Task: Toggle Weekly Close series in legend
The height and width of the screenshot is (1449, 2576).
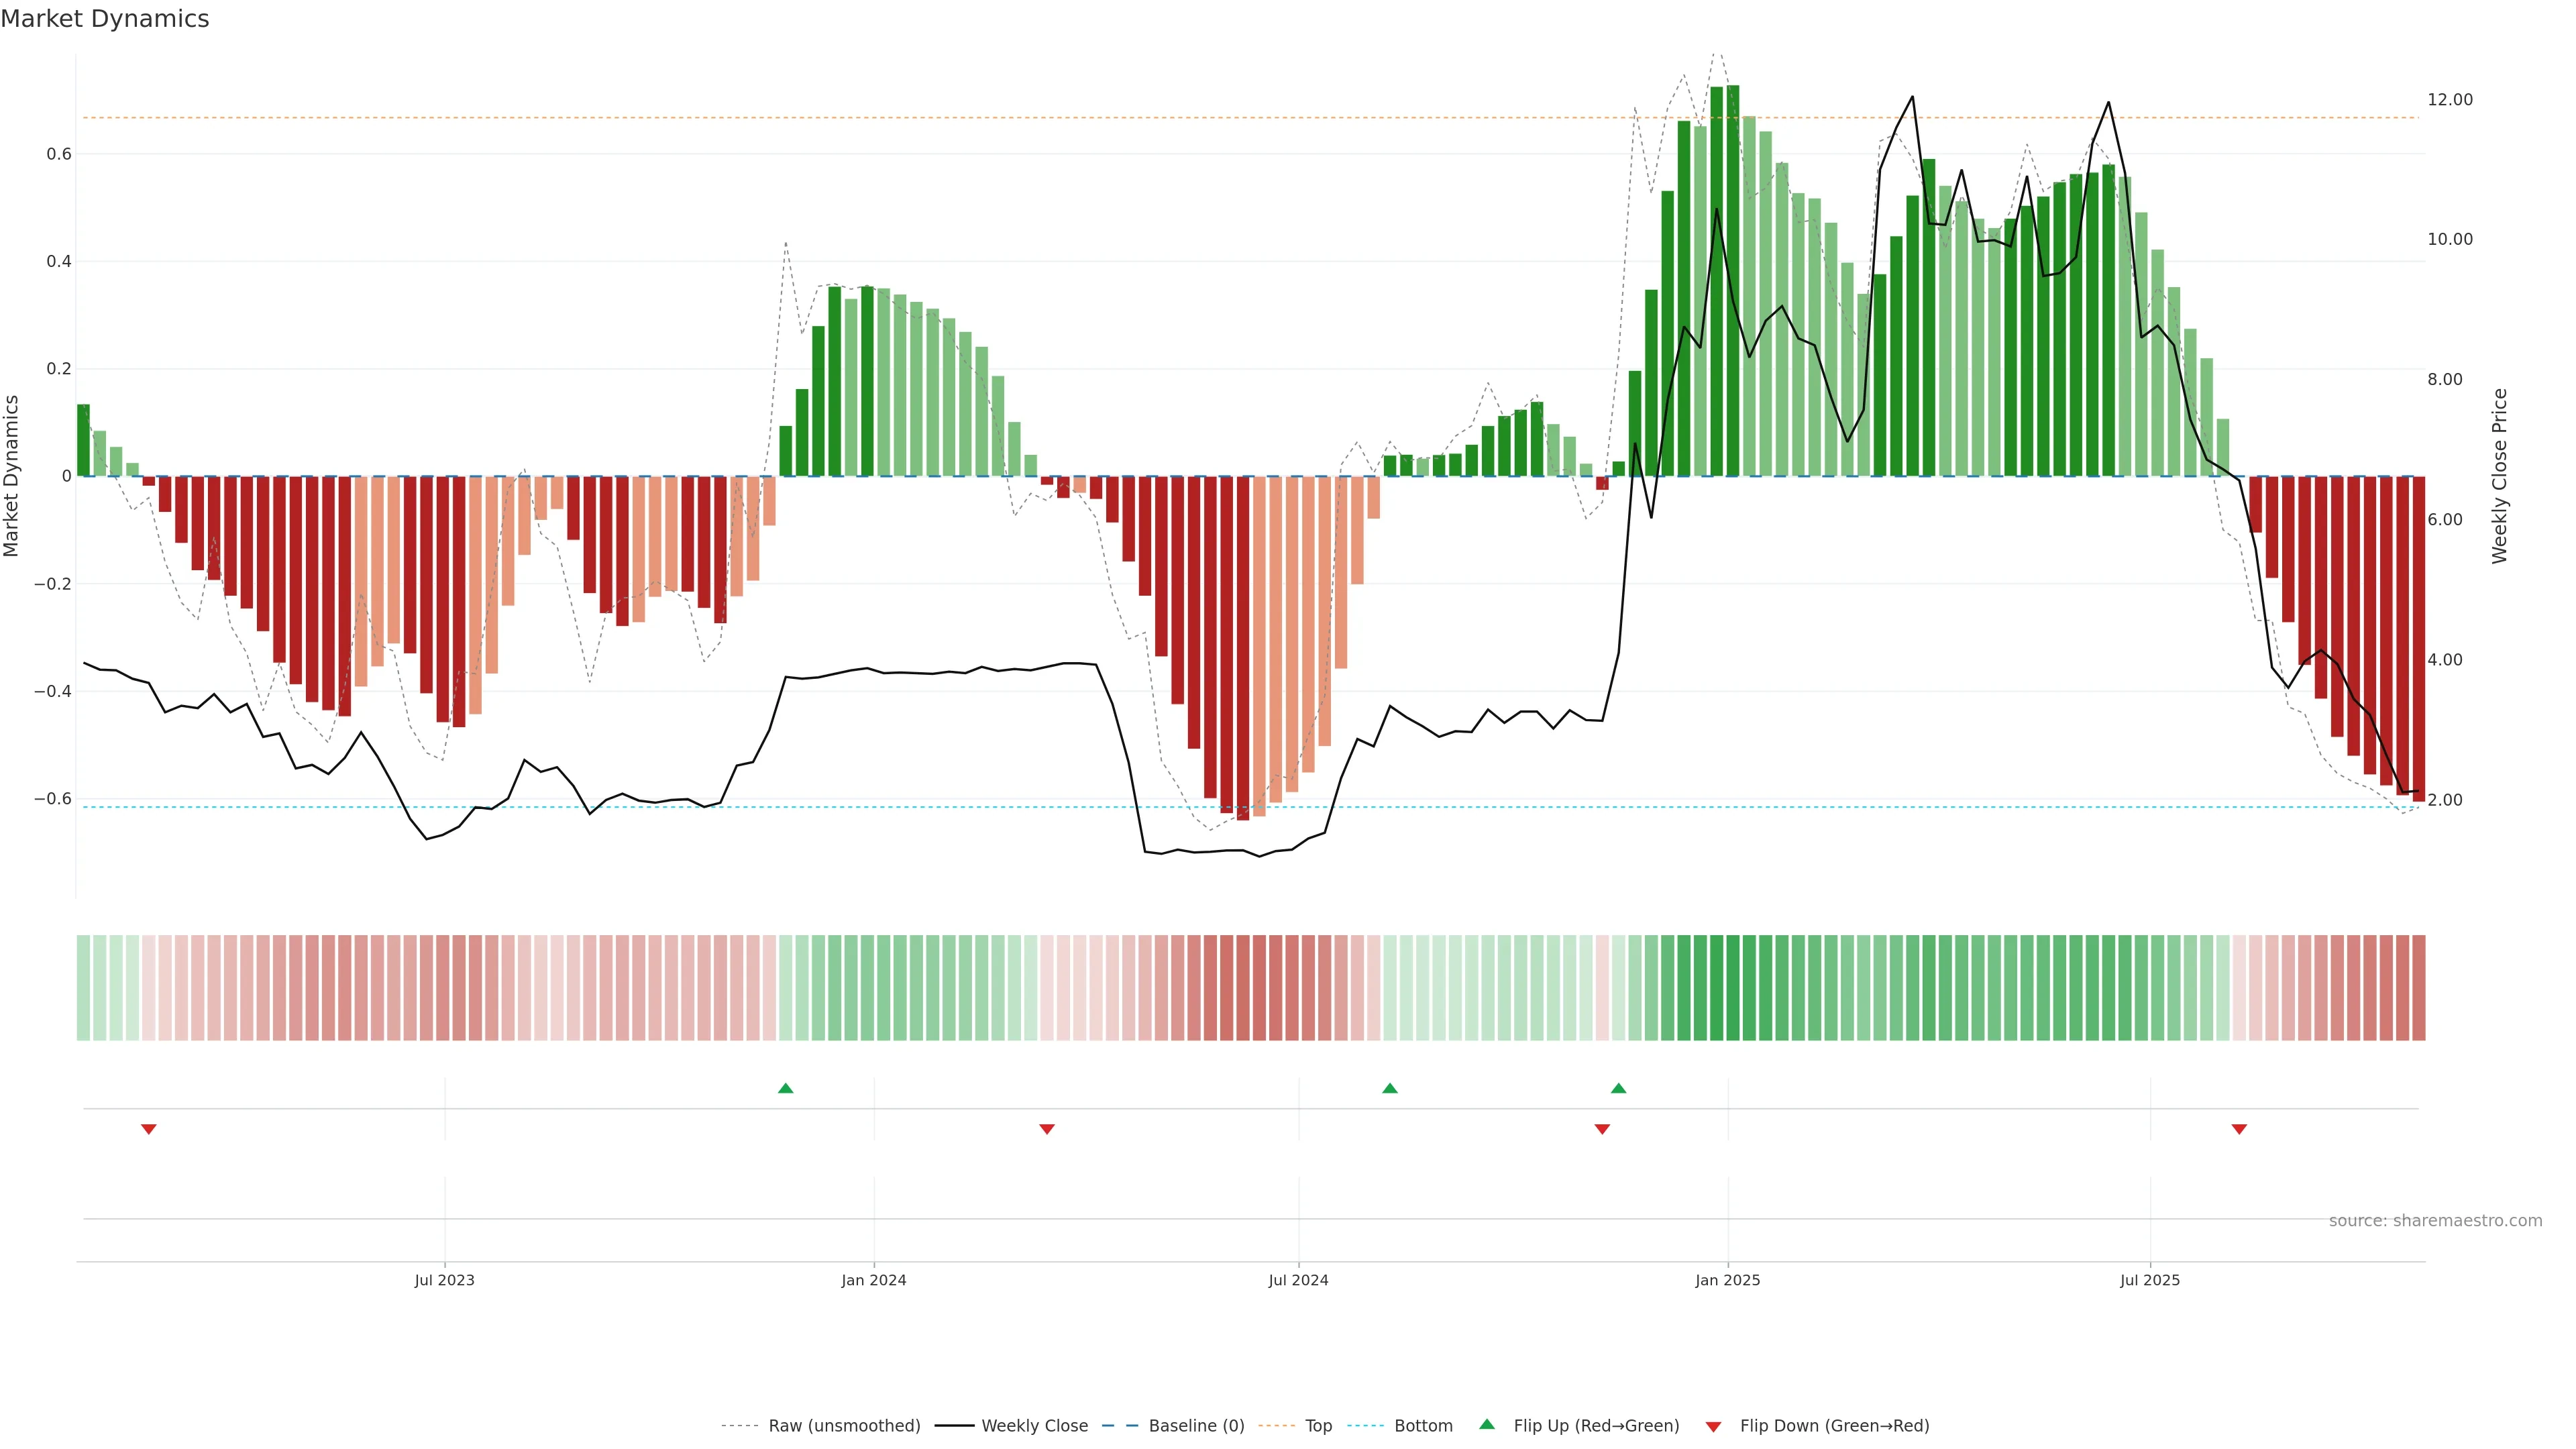Action: [1034, 1425]
